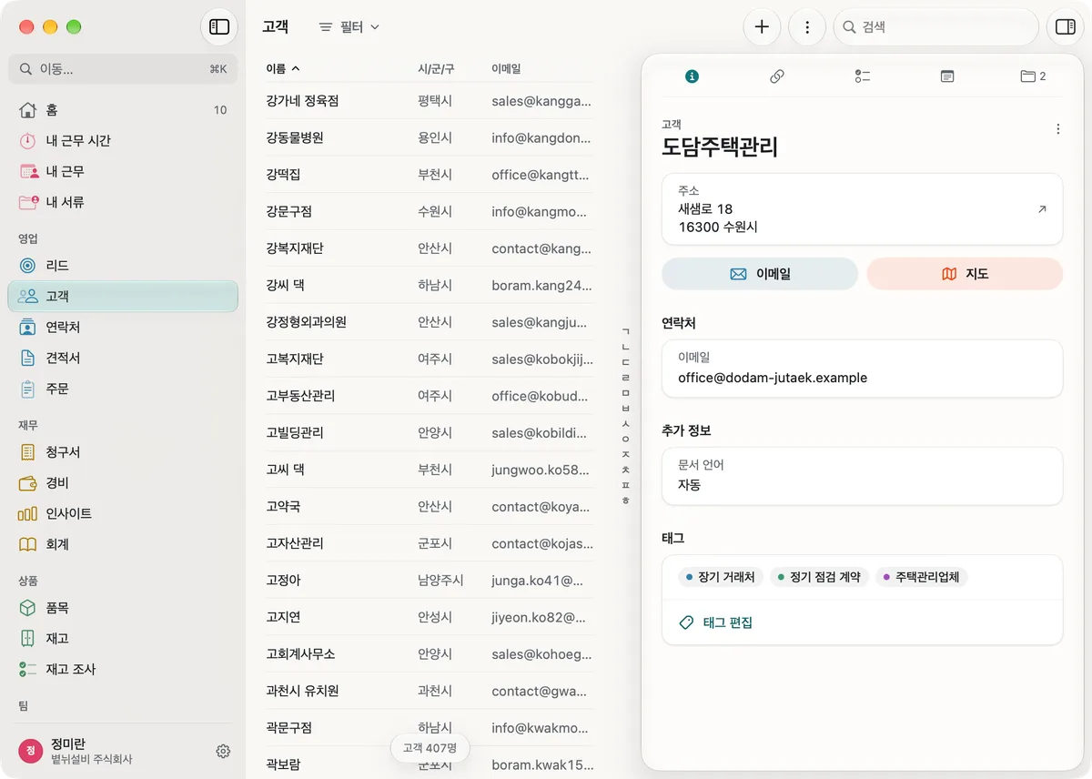Open the address external arrow link
1092x779 pixels.
coord(1042,209)
